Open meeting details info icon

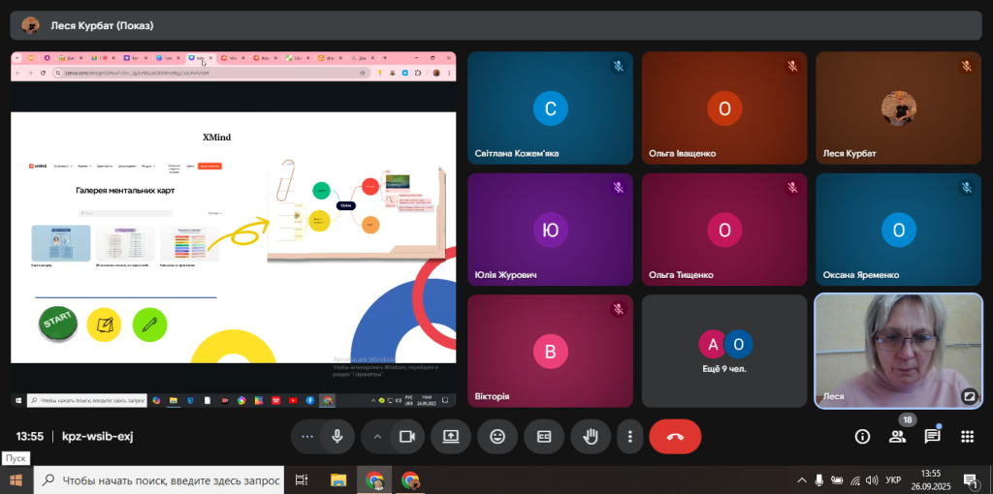862,436
